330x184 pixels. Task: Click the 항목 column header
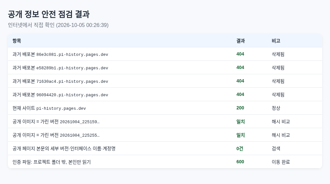point(16,41)
